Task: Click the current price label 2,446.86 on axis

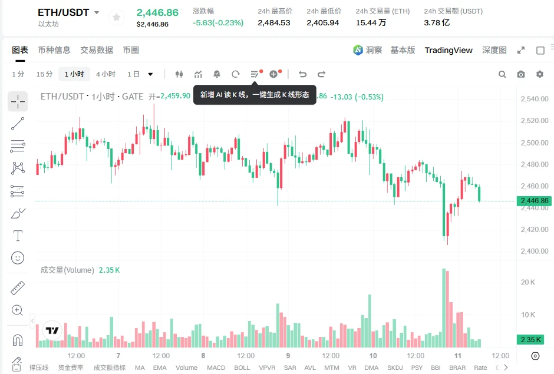Action: 534,201
